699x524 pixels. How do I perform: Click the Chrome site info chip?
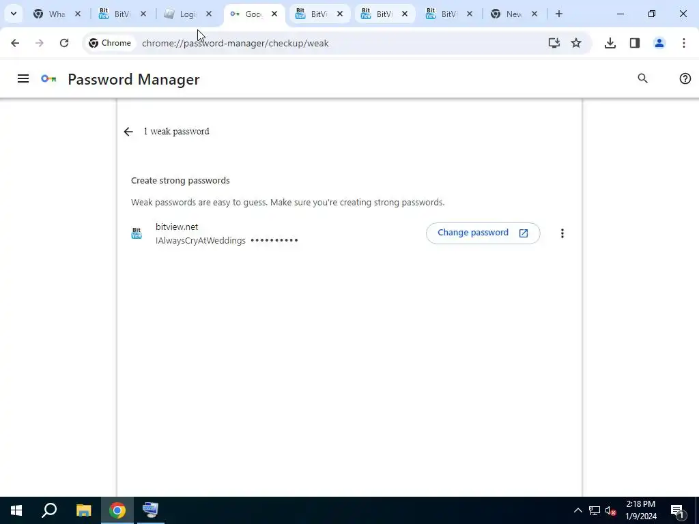coord(110,43)
